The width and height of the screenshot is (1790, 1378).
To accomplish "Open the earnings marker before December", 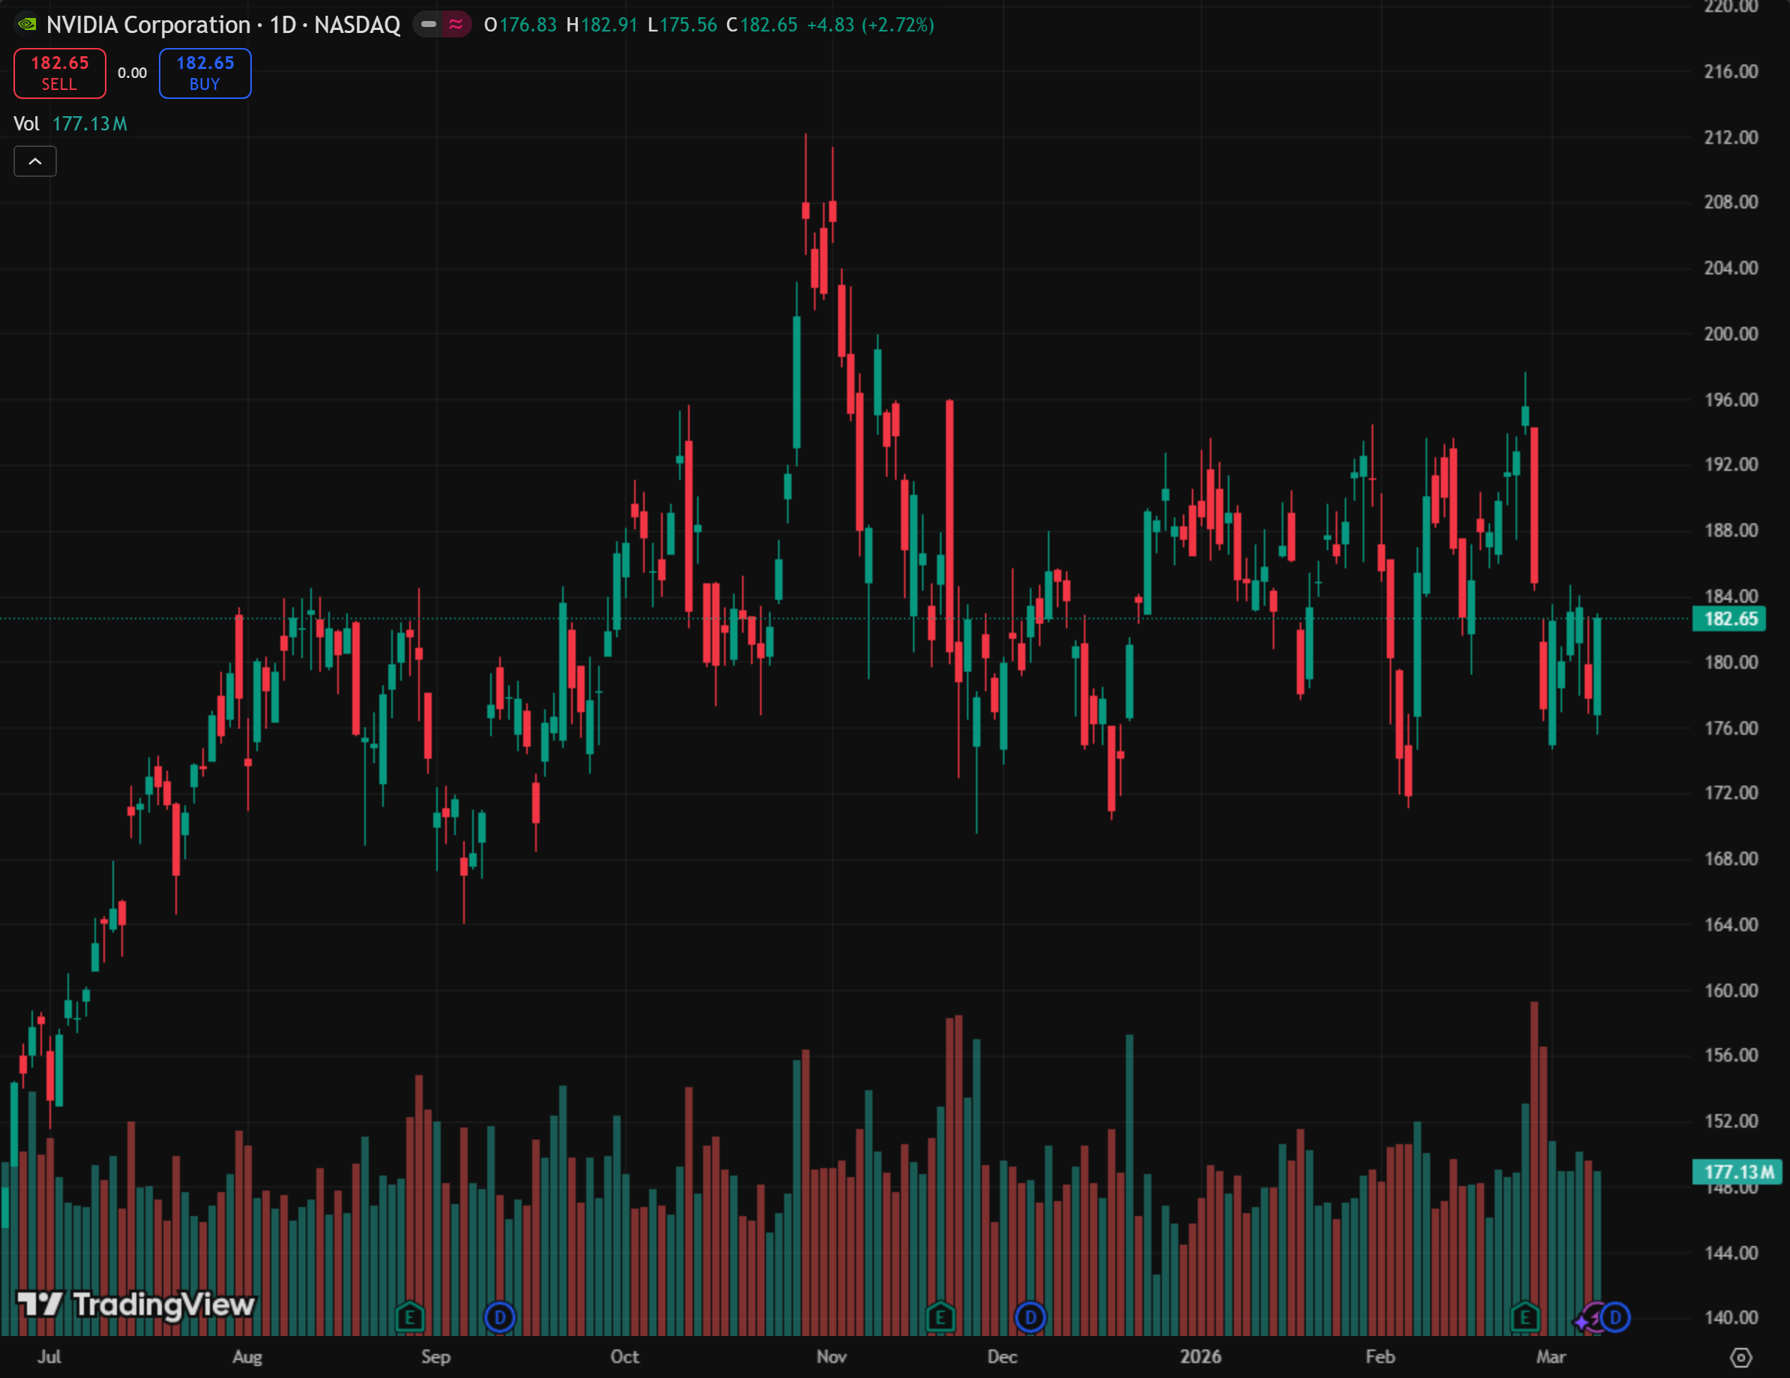I will point(940,1317).
